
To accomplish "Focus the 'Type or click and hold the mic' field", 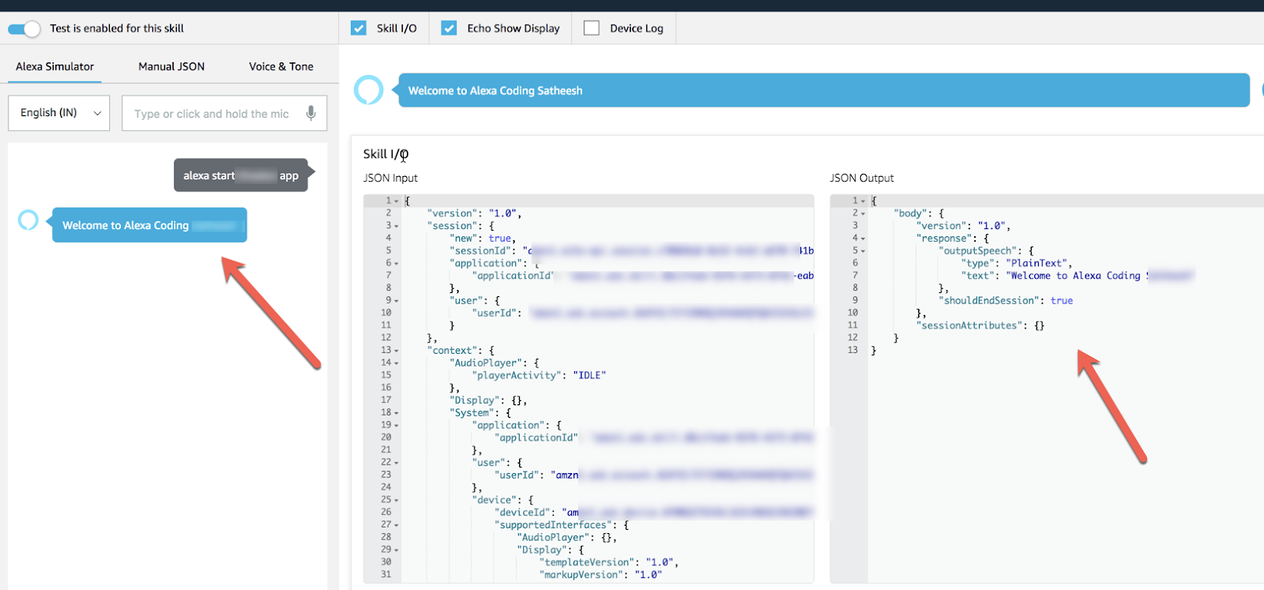I will (224, 113).
